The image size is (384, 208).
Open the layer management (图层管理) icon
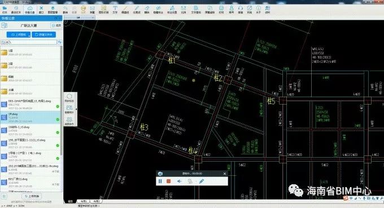point(53,10)
